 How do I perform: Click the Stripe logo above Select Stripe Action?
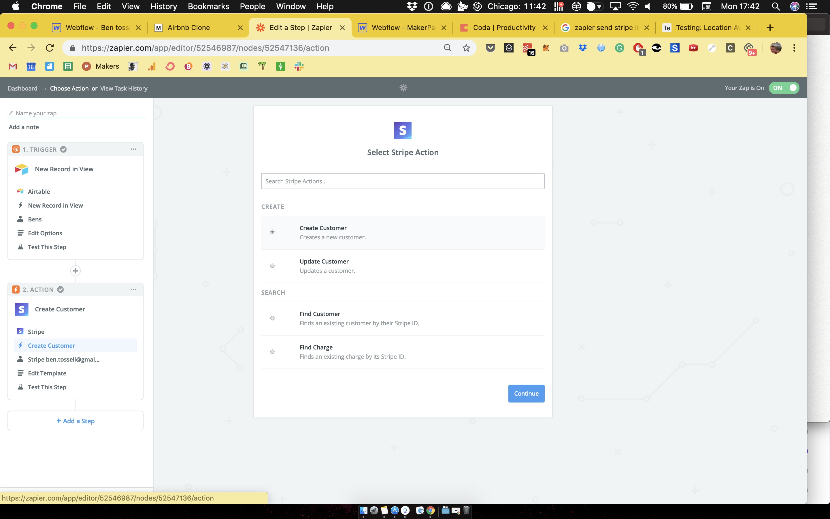click(x=403, y=130)
